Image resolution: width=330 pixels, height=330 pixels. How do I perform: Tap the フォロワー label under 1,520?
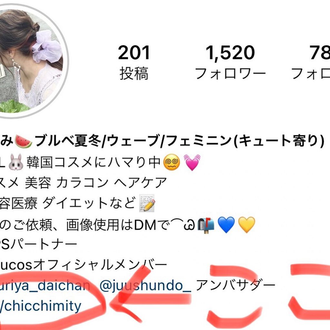pyautogui.click(x=230, y=73)
